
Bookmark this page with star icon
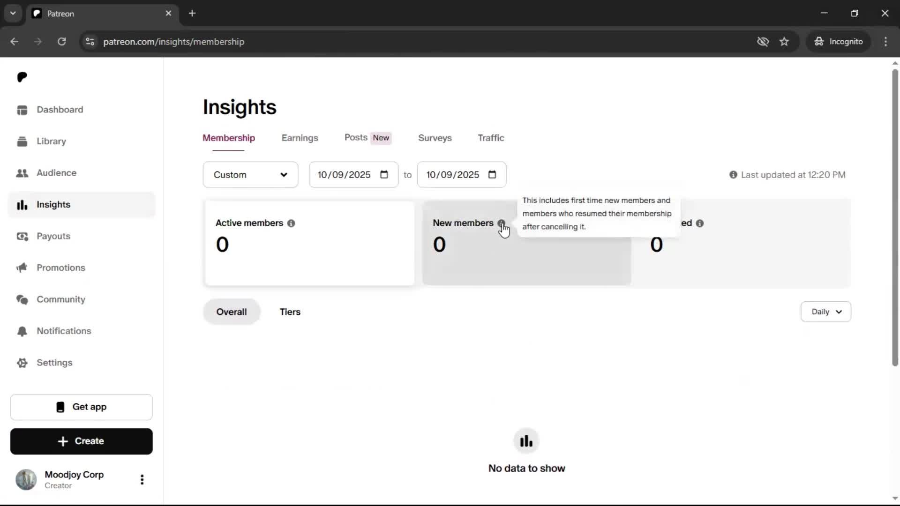784,42
